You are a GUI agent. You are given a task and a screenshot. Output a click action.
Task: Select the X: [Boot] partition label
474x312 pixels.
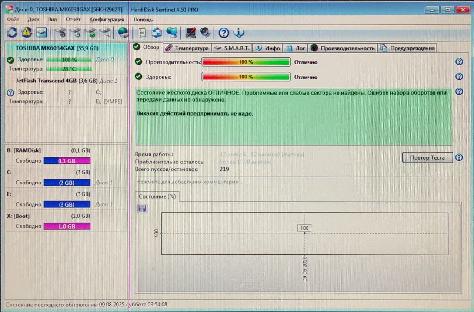[x=19, y=216]
